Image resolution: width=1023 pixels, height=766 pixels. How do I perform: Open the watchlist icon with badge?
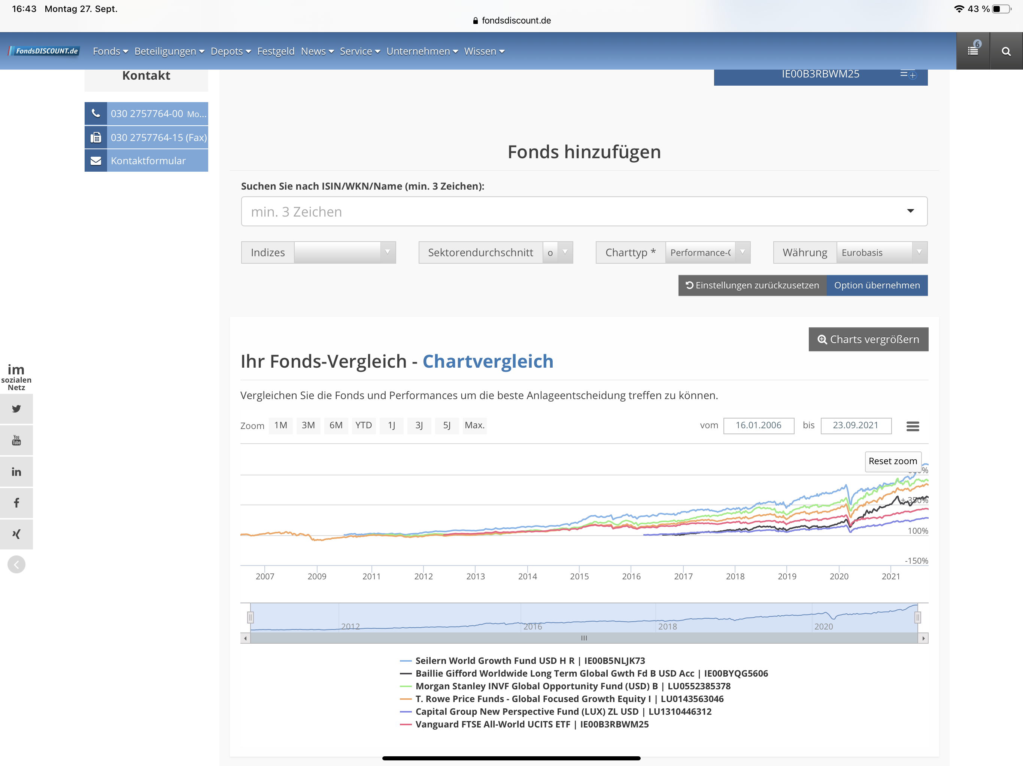click(972, 51)
